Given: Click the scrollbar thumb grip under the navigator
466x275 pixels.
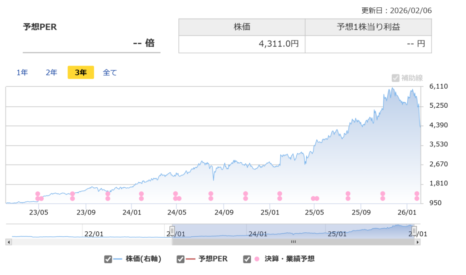Looking at the screenshot, I should (x=293, y=242).
